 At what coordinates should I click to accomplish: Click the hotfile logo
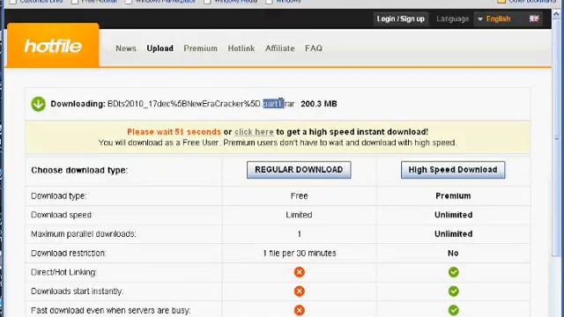53,46
